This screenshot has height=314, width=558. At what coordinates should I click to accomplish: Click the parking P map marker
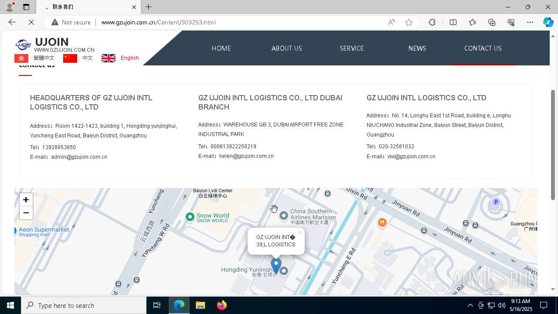pos(496,202)
